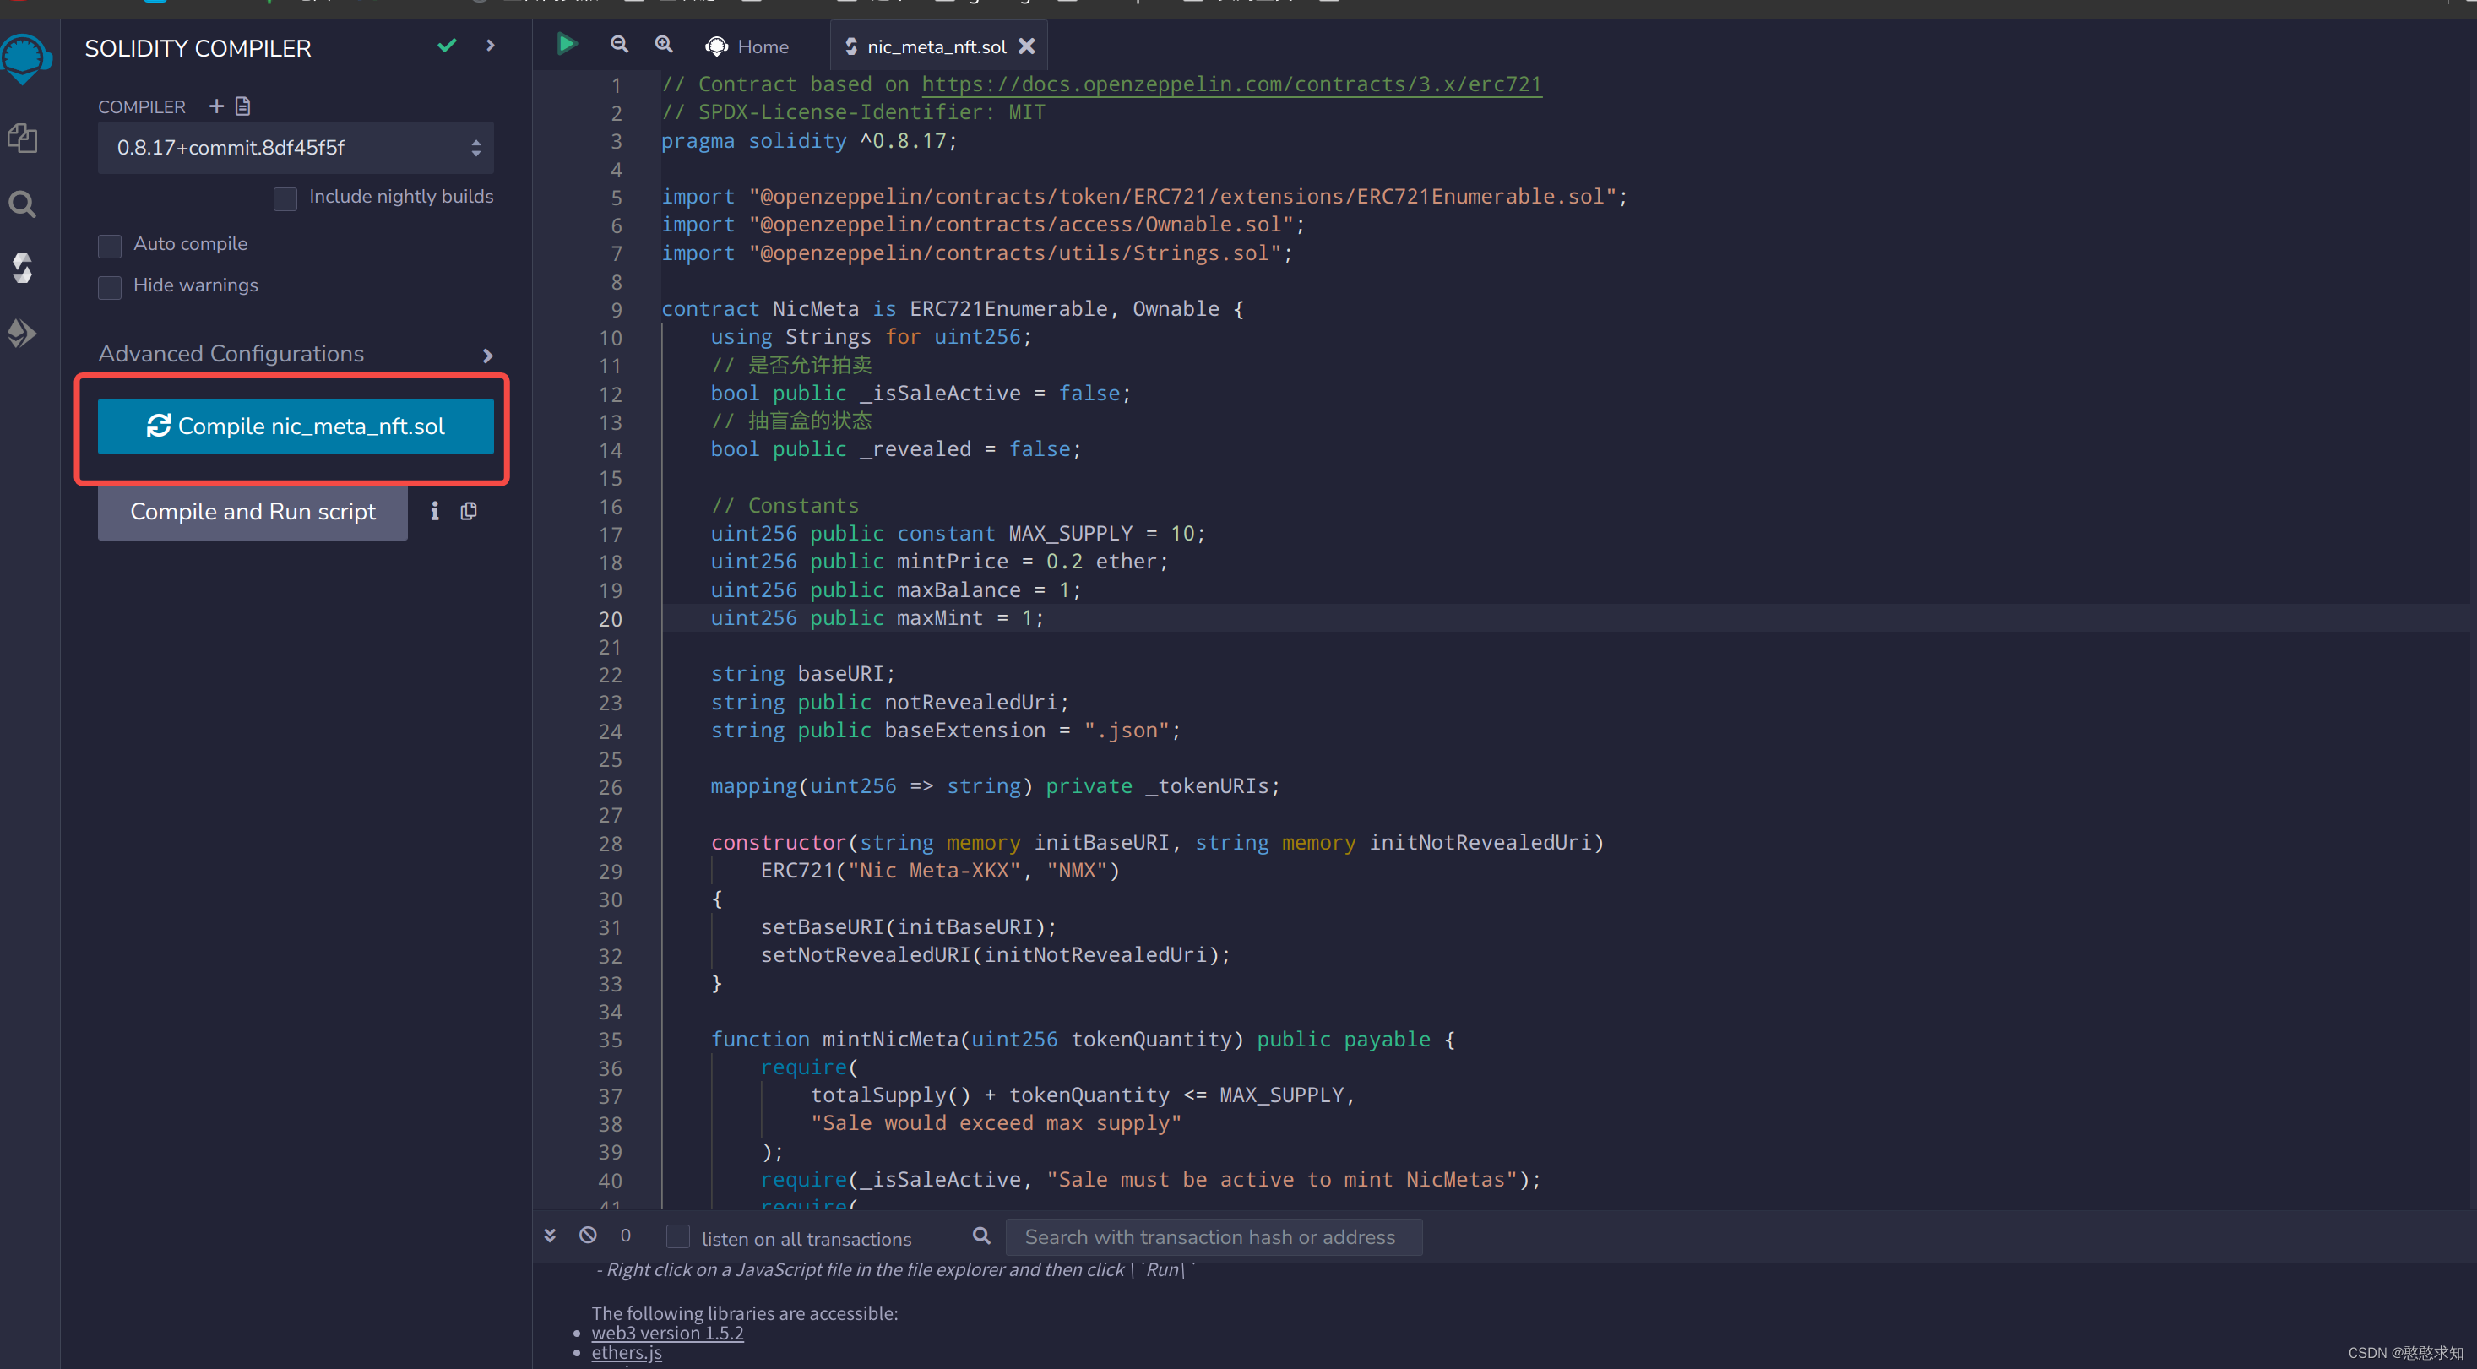Click the 'string public baseExtension' line
Screen dimensions: 2477x1369
(945, 731)
